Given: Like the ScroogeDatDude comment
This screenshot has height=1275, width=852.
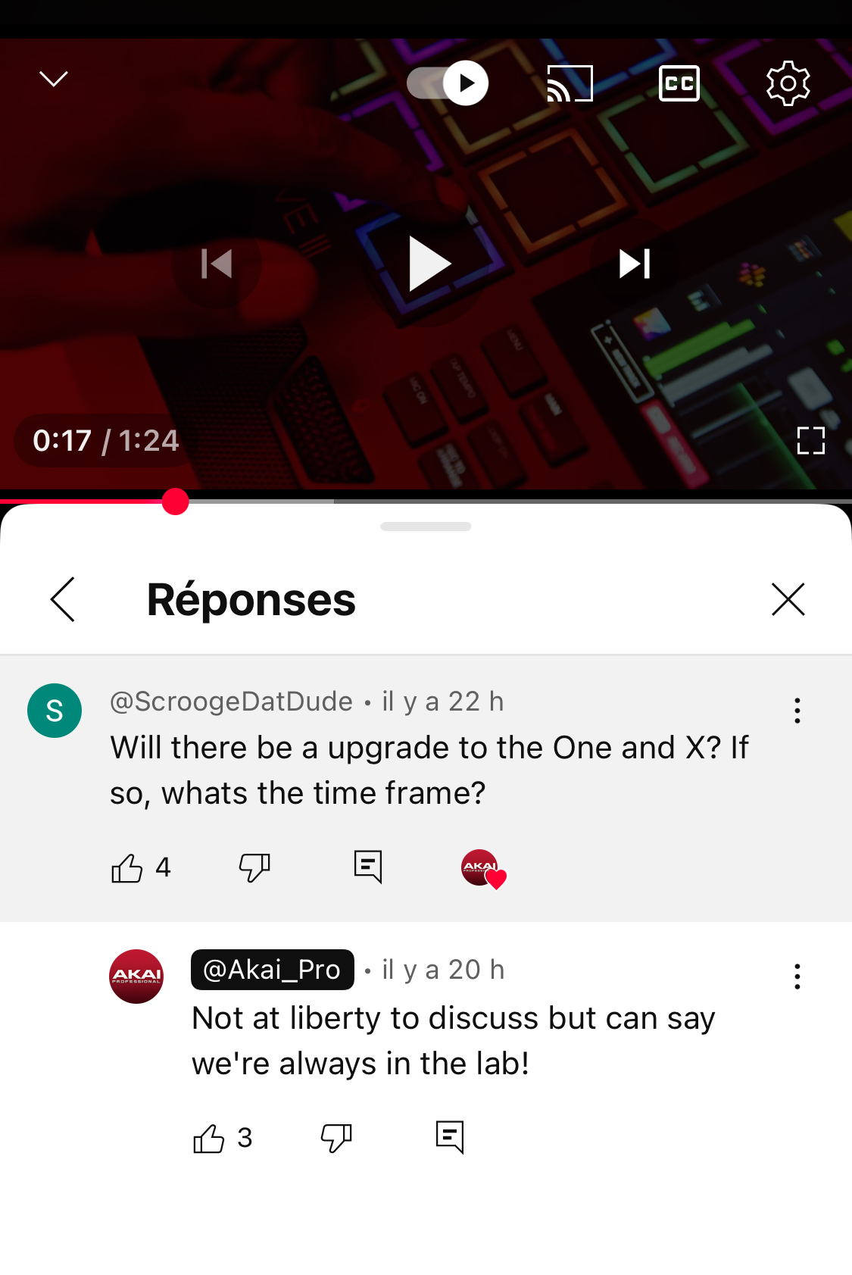Looking at the screenshot, I should (127, 867).
